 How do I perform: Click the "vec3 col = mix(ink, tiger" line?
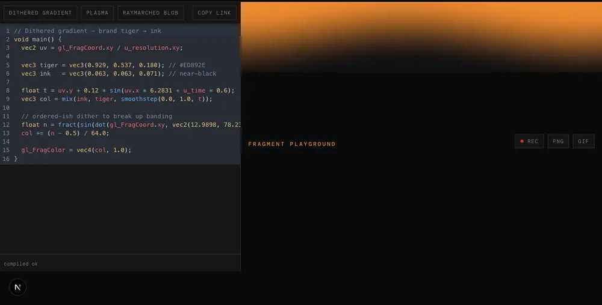[x=117, y=99]
